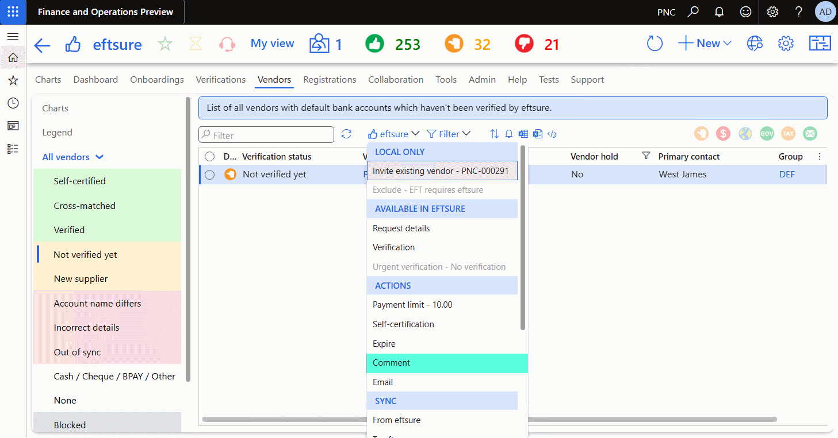This screenshot has width=838, height=438.
Task: Open the settings gear in the top bar
Action: pos(772,11)
